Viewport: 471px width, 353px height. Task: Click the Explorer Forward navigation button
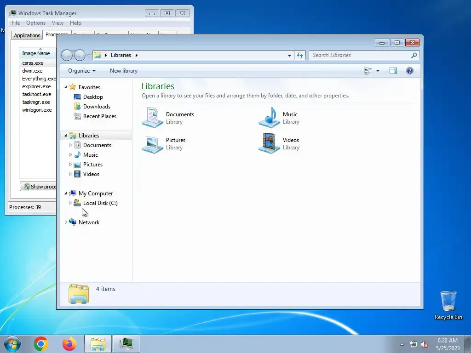pos(80,55)
